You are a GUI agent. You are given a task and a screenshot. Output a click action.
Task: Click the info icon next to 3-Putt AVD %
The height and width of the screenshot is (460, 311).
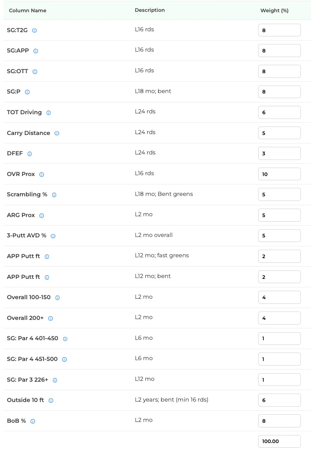pos(53,236)
